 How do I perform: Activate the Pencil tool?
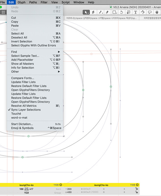tap(107, 12)
